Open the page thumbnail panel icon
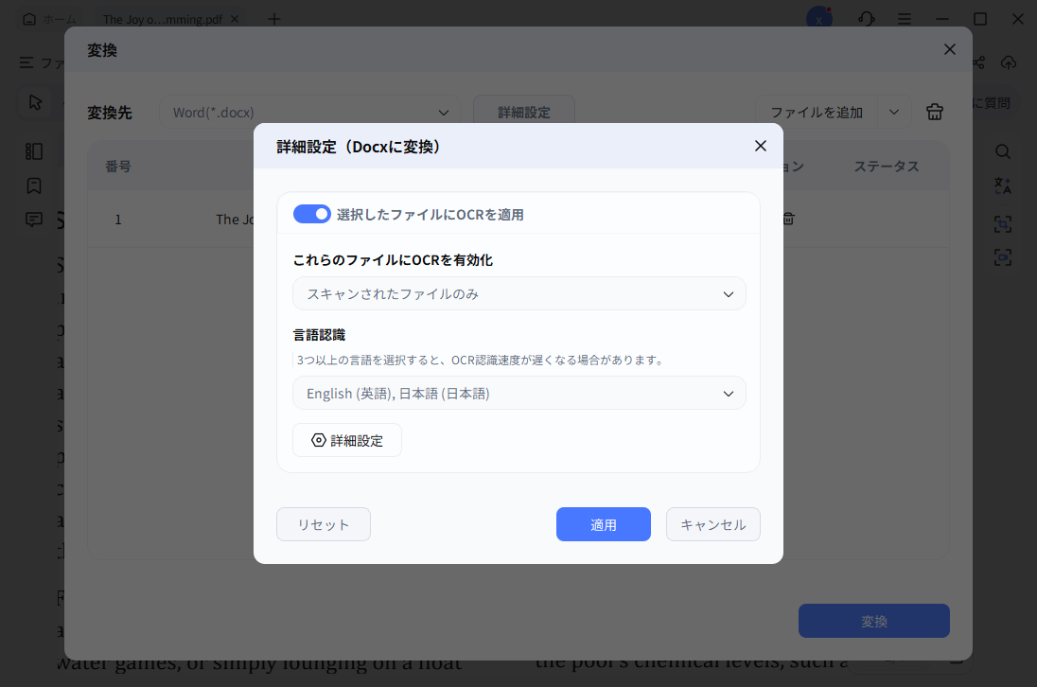1037x687 pixels. [34, 151]
